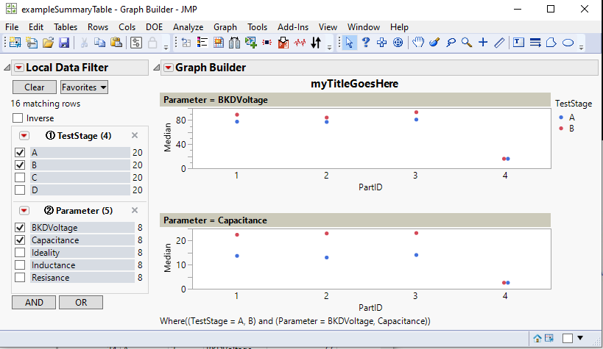Click the grid data table toolbar icon
Image resolution: width=603 pixels, height=349 pixels.
[x=219, y=42]
